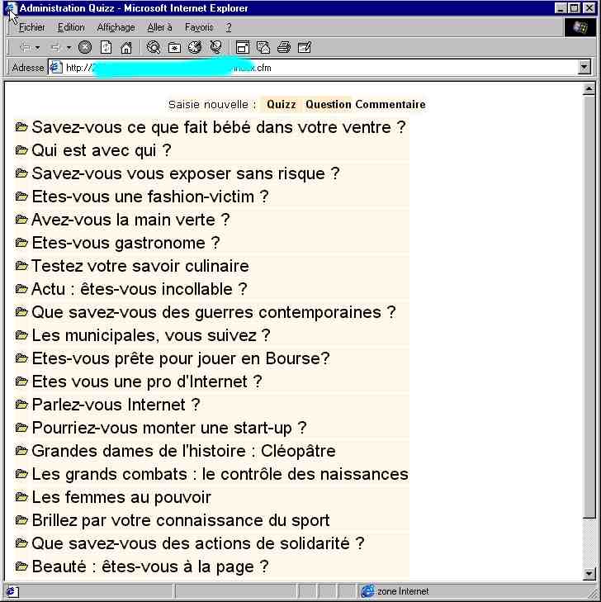Screen dimensions: 601x602
Task: Click folder icon beside 'Testez votre savoir culinaire'
Action: (21, 266)
